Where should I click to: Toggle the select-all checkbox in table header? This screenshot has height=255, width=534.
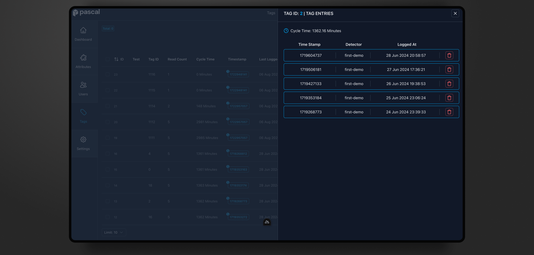tap(107, 59)
